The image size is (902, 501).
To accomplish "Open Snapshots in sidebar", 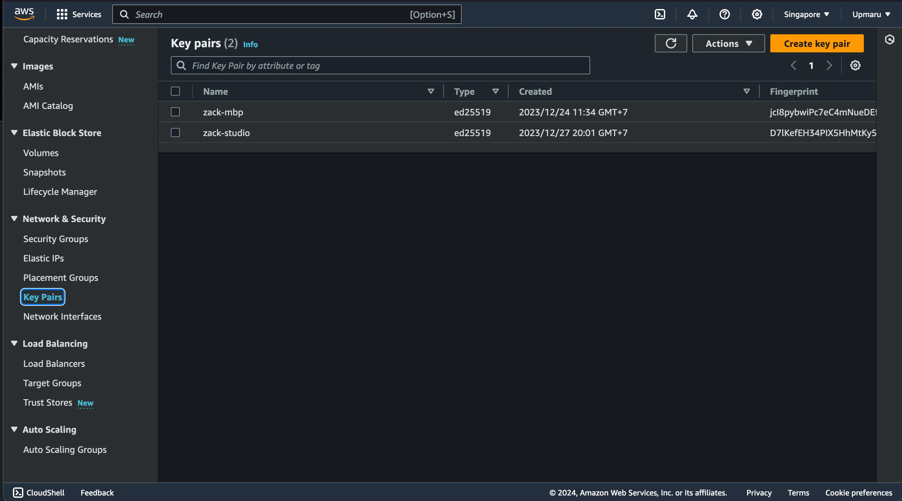I will [44, 172].
